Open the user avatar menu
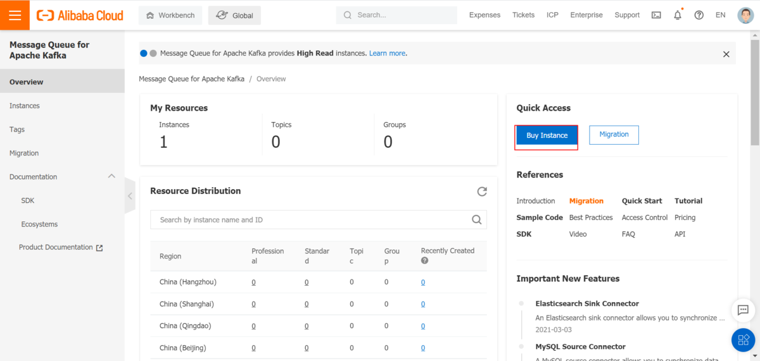The width and height of the screenshot is (760, 361). (x=745, y=15)
